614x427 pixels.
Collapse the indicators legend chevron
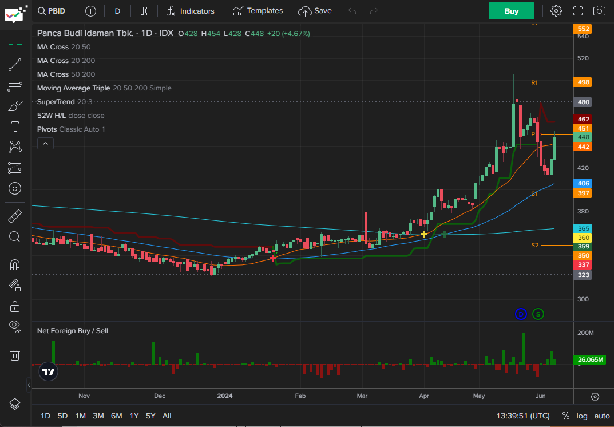click(x=45, y=143)
